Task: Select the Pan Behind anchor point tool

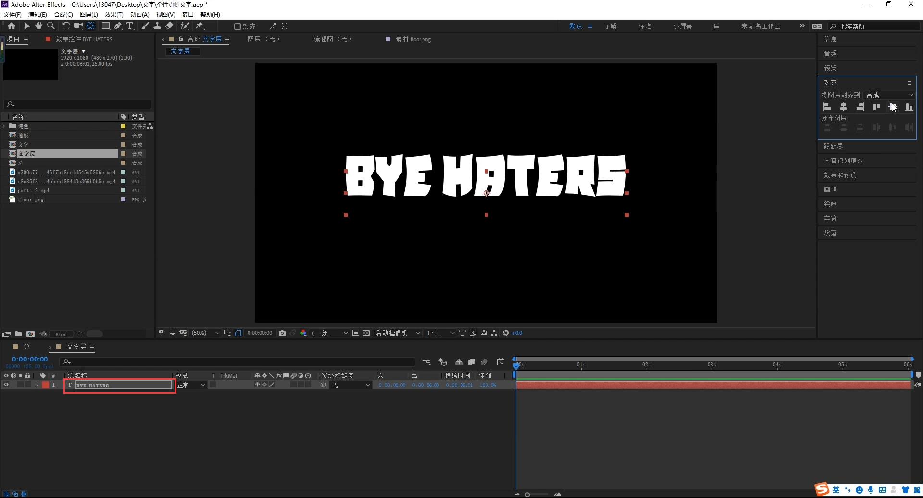Action: click(91, 26)
